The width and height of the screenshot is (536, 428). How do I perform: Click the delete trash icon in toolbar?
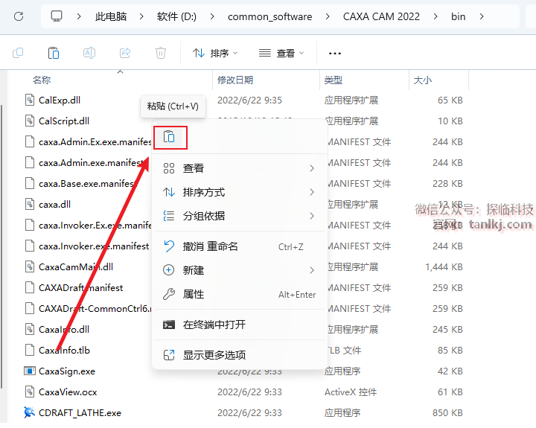(x=161, y=53)
